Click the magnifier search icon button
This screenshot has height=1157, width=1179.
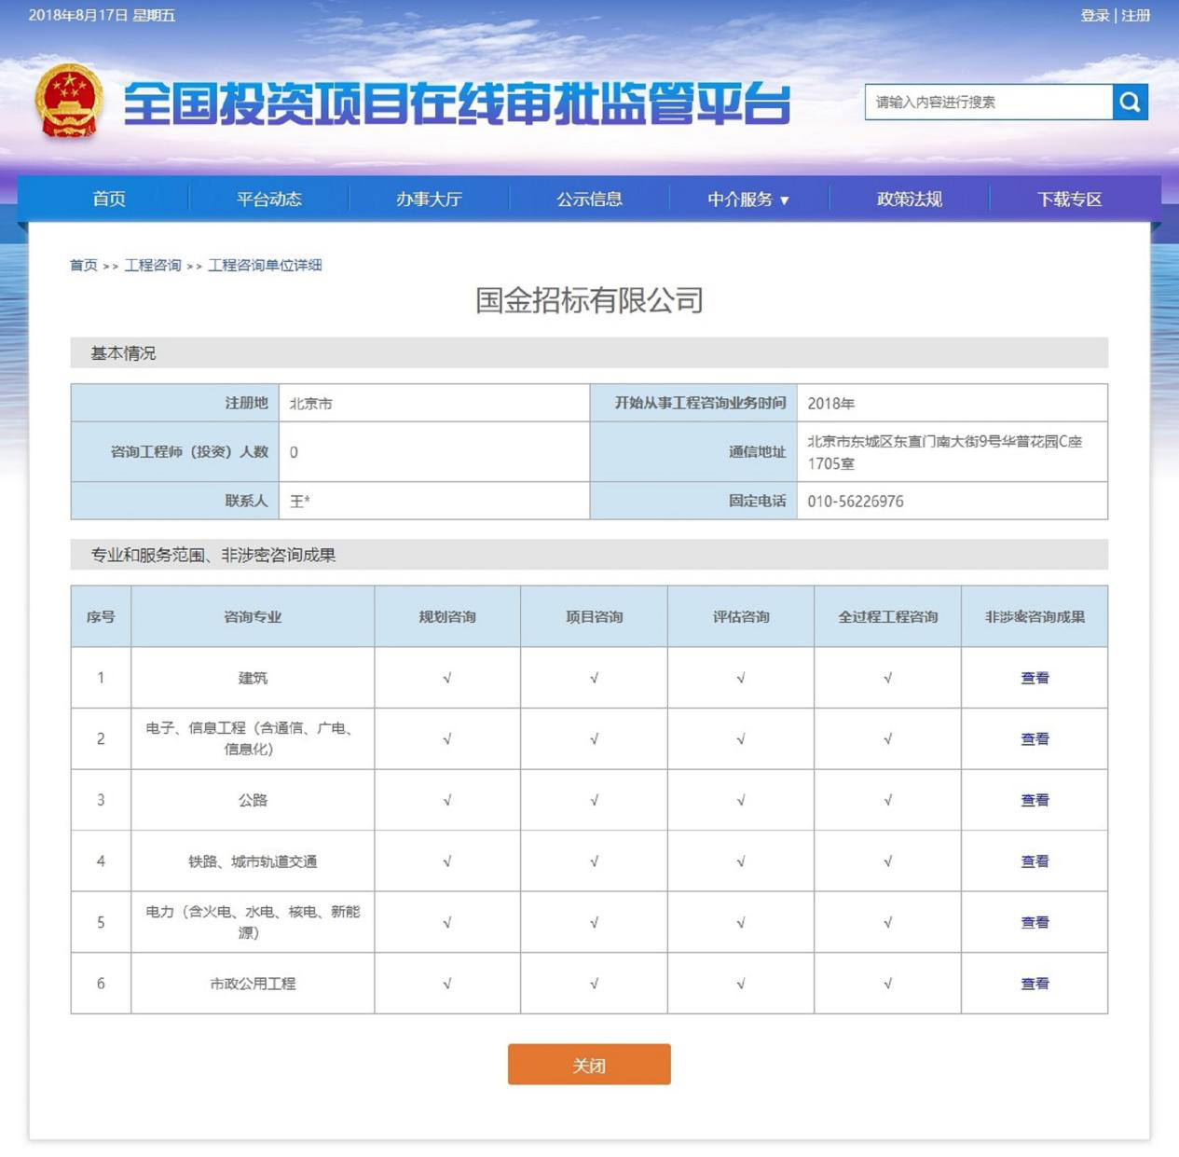pos(1130,103)
